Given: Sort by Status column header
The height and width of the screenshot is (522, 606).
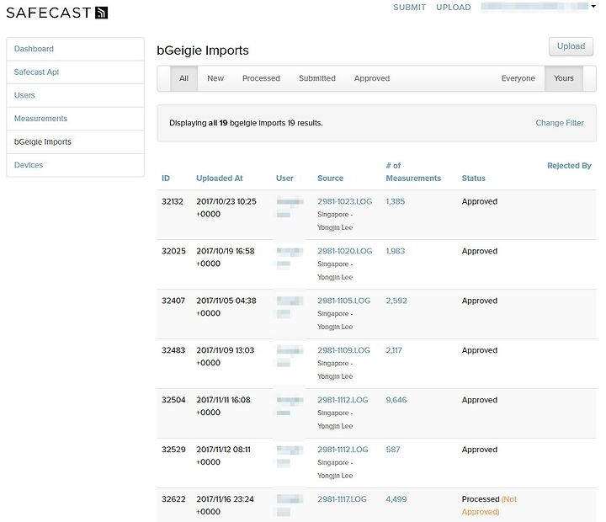Looking at the screenshot, I should pos(473,178).
